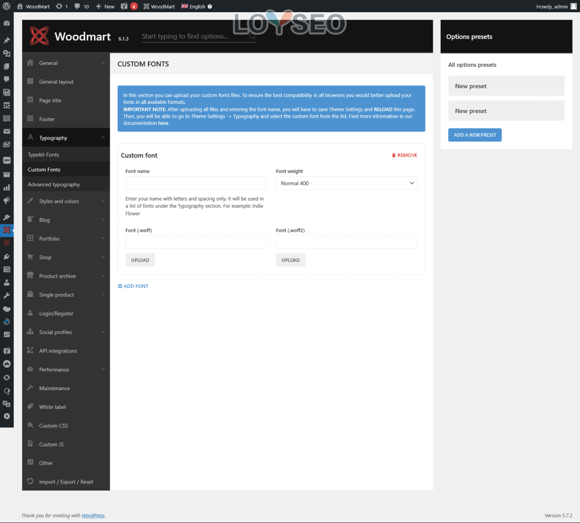The height and width of the screenshot is (523, 580).
Task: Click Yoast notifications badge in admin bar
Action: (x=134, y=6)
